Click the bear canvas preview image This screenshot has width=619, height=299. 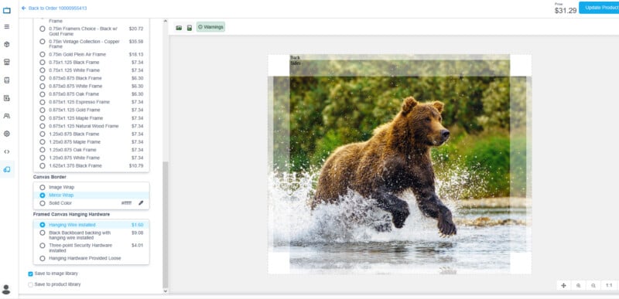tap(399, 165)
